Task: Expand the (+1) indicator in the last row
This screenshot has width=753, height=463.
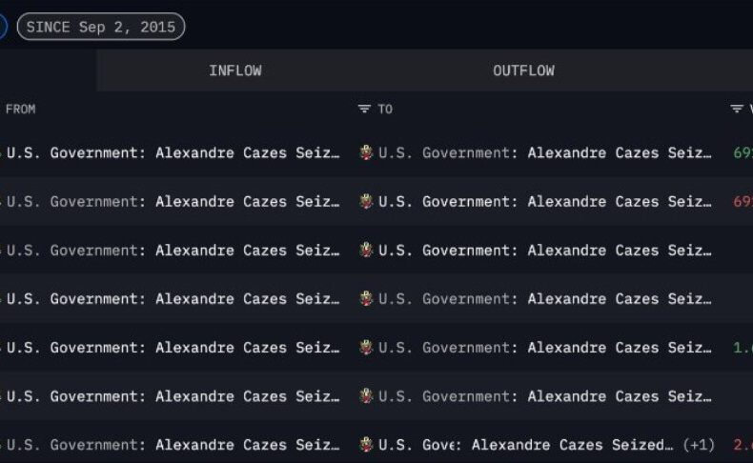Action: tap(699, 445)
